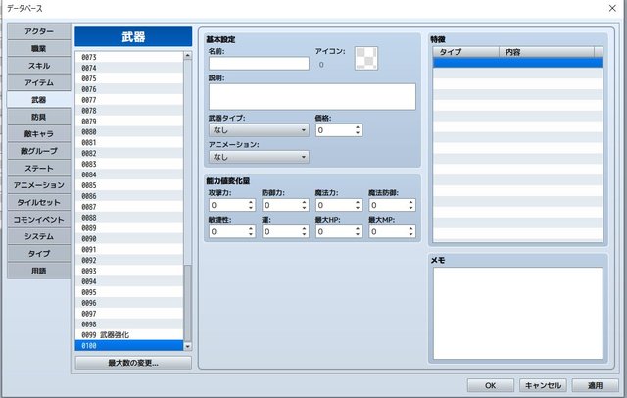The image size is (627, 398).
Task: Click the キャンセル button
Action: [x=543, y=385]
